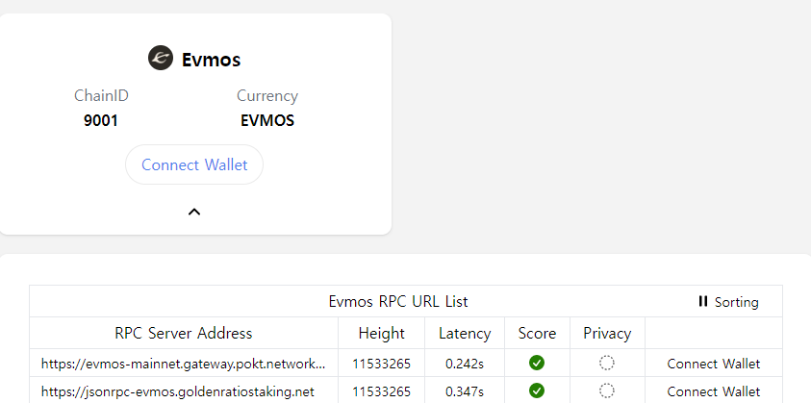Click the dotted privacy circle for pokt.network row
The image size is (811, 403).
pyautogui.click(x=607, y=364)
